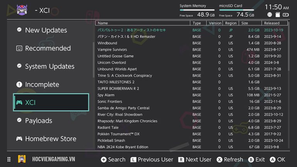Screen dimensions: 297x167
Task: Click the globe network icon
Action: point(270,15)
